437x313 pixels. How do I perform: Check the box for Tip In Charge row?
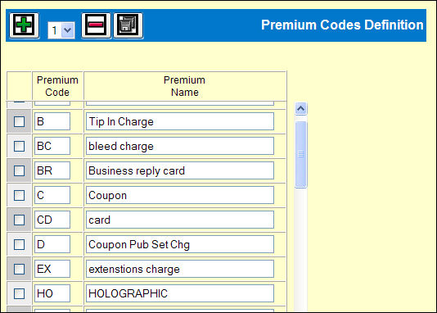pos(19,121)
